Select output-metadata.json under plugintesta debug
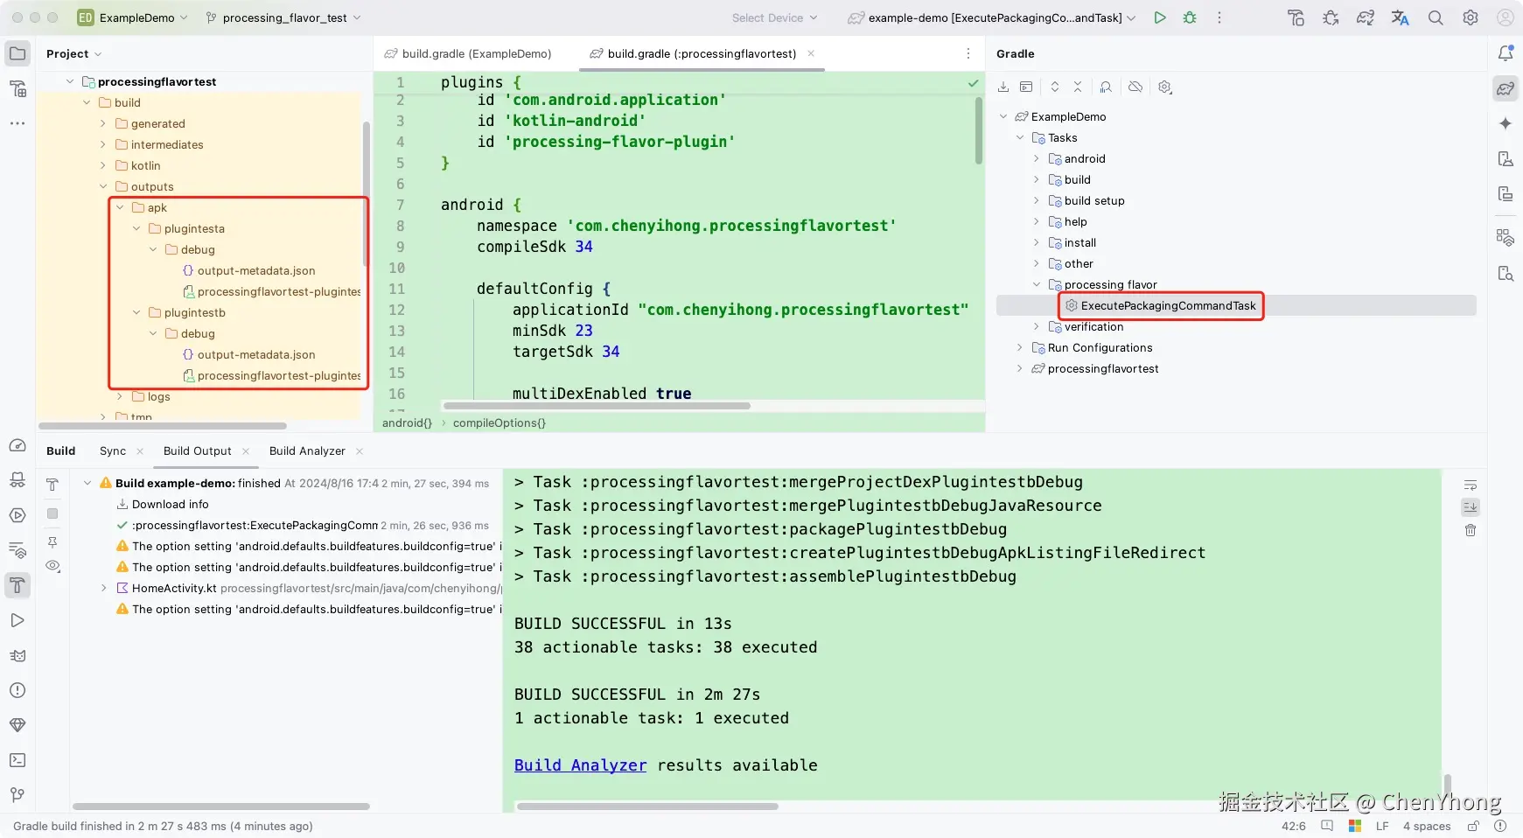The height and width of the screenshot is (838, 1523). coord(256,270)
